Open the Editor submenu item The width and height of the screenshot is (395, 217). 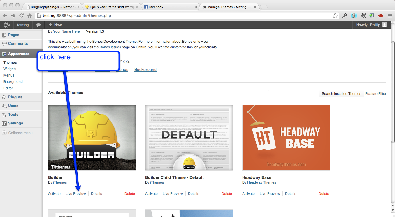[x=8, y=88]
